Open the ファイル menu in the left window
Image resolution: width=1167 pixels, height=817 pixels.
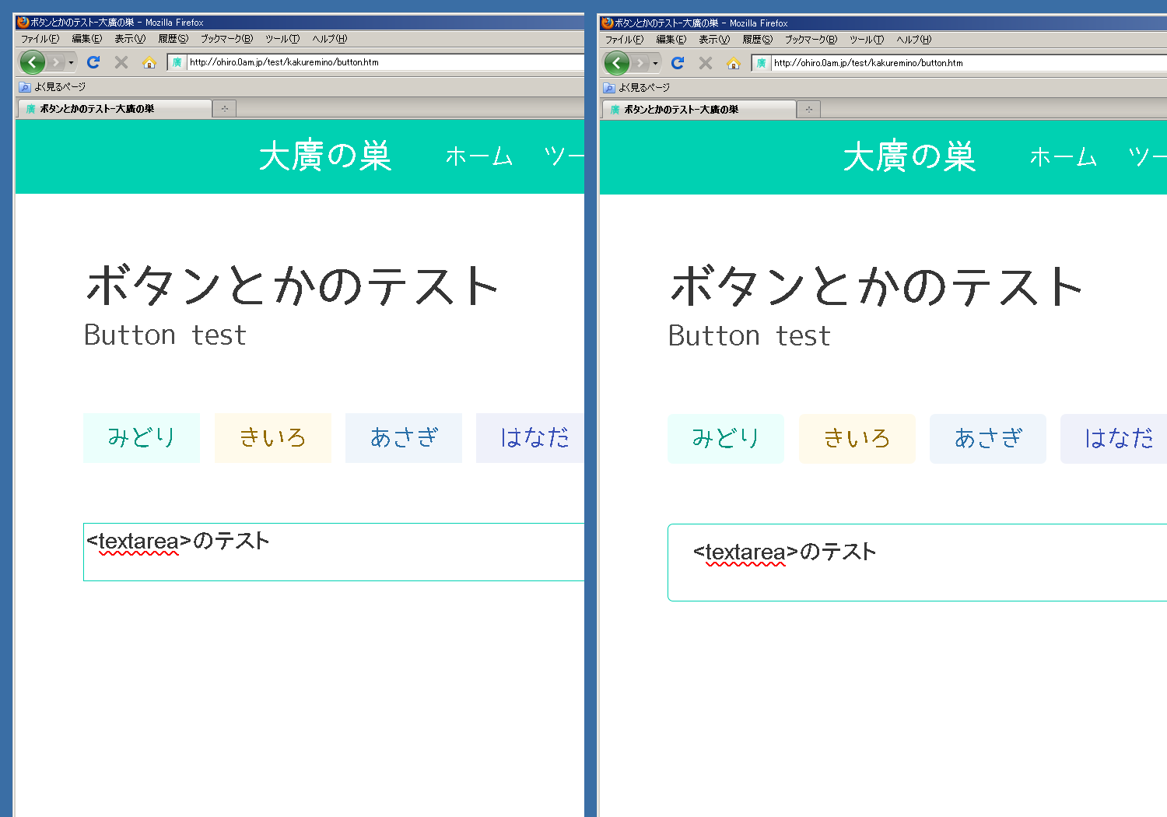pyautogui.click(x=40, y=39)
